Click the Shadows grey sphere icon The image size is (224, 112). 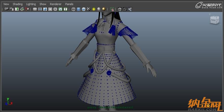coord(99,9)
